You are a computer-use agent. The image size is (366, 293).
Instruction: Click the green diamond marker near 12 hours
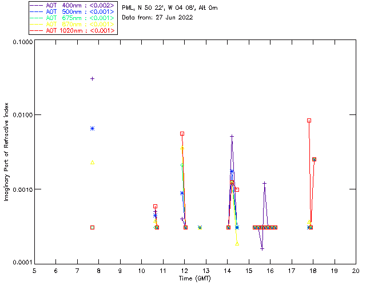tap(182, 165)
